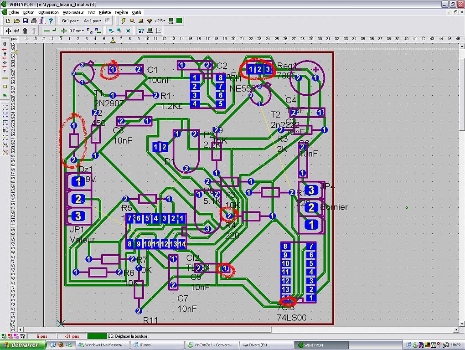
Task: Switch to Divers (E:) window in taskbar
Action: click(266, 345)
